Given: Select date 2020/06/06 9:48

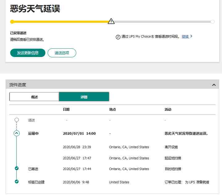Looking at the screenshot, I should pyautogui.click(x=76, y=182).
